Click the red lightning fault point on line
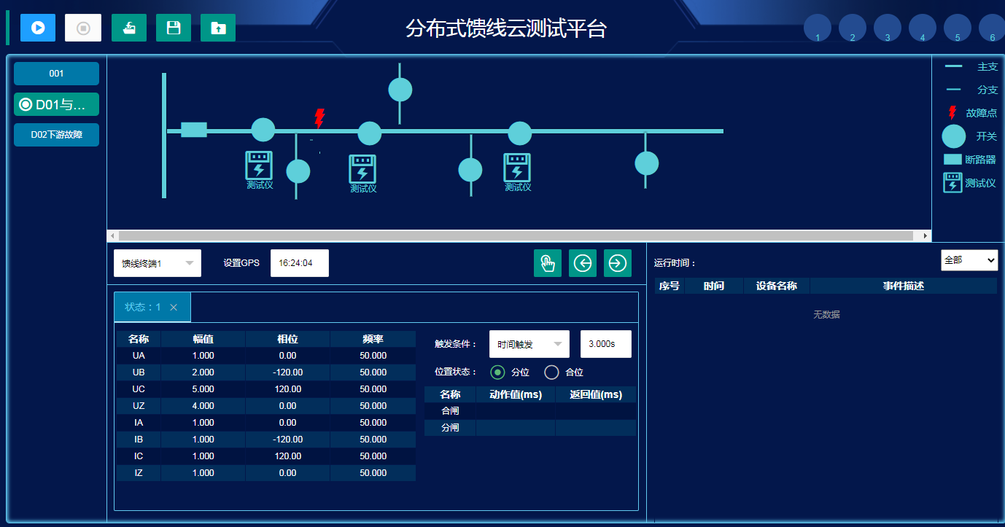This screenshot has width=1005, height=527. point(319,118)
